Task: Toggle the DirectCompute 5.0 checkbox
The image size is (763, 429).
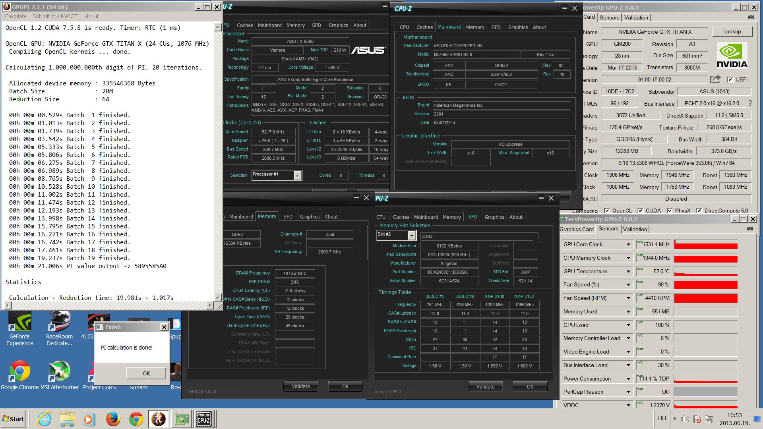Action: click(699, 211)
